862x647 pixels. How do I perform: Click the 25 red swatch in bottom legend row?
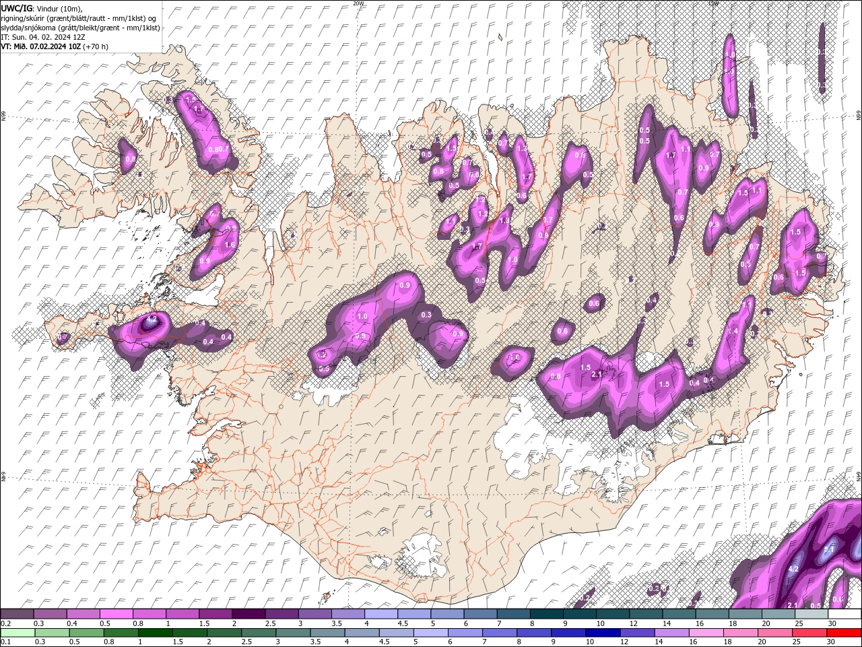[x=810, y=633]
